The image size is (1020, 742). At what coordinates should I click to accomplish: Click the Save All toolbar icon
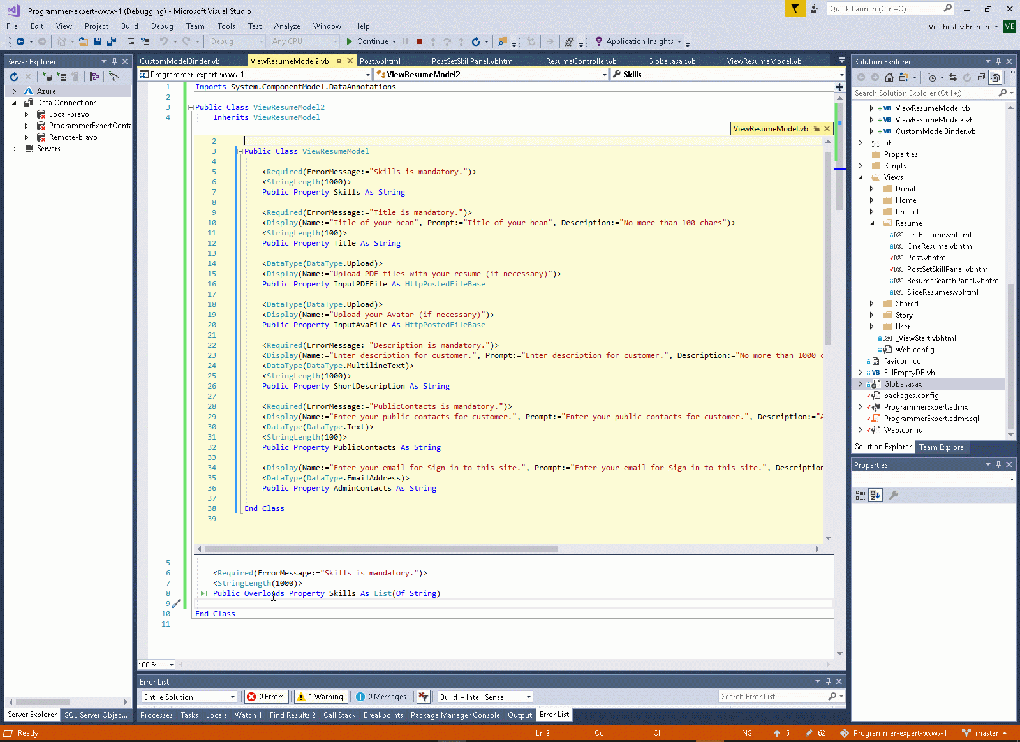click(x=112, y=41)
